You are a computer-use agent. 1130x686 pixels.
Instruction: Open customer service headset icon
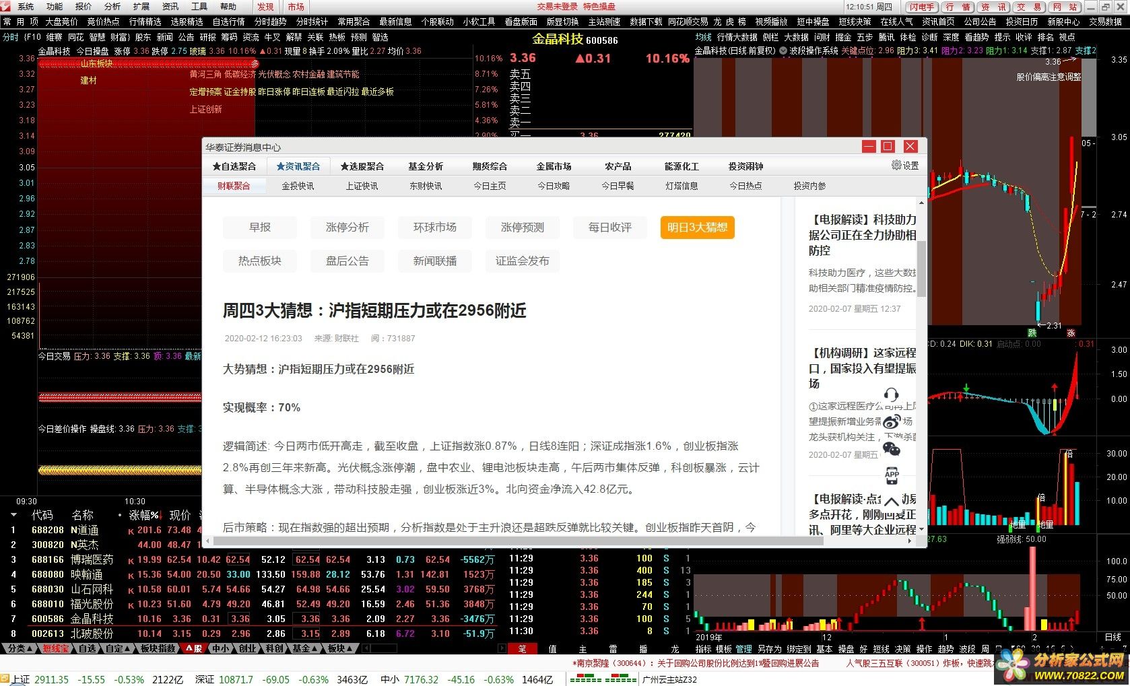point(891,395)
